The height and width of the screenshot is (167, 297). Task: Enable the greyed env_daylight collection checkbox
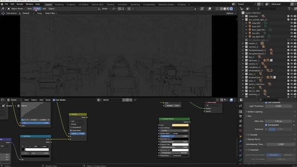[x=288, y=40]
